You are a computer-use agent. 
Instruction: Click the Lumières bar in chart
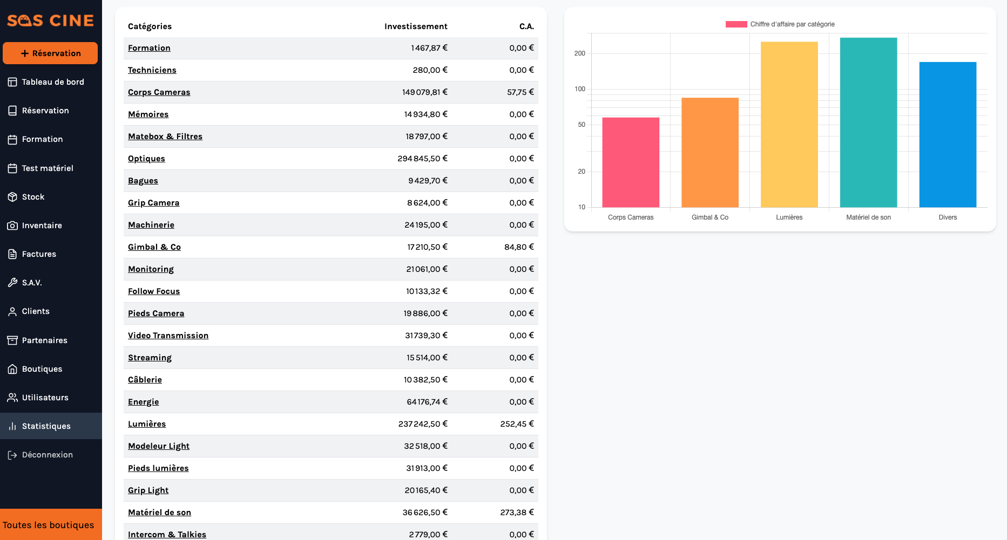[x=789, y=125]
